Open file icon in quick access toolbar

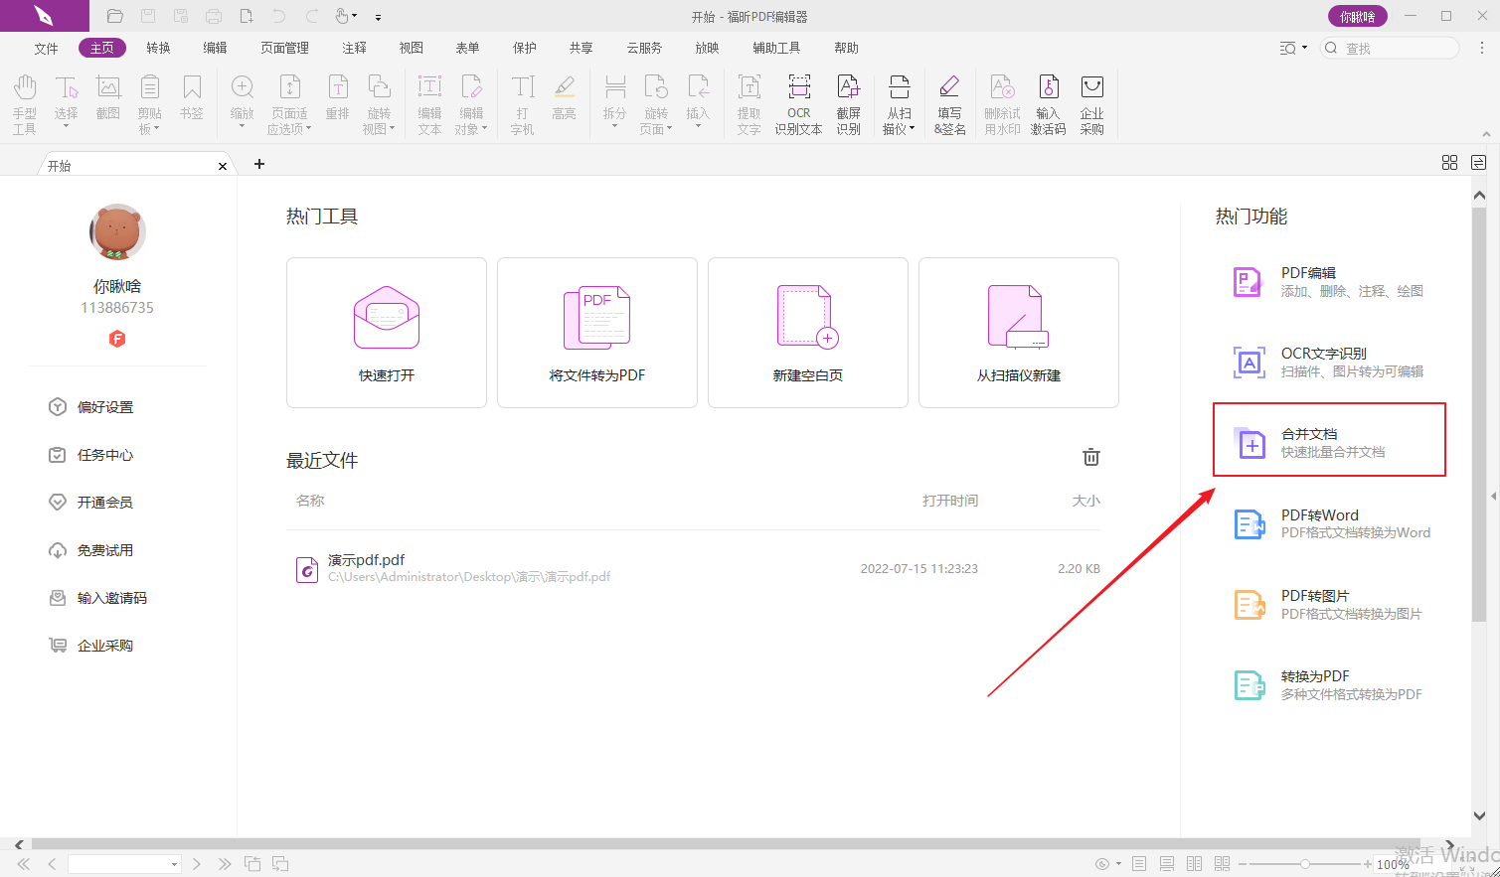pos(115,16)
